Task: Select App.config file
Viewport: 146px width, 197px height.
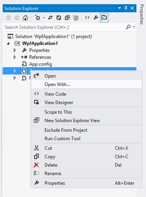Action: point(40,64)
